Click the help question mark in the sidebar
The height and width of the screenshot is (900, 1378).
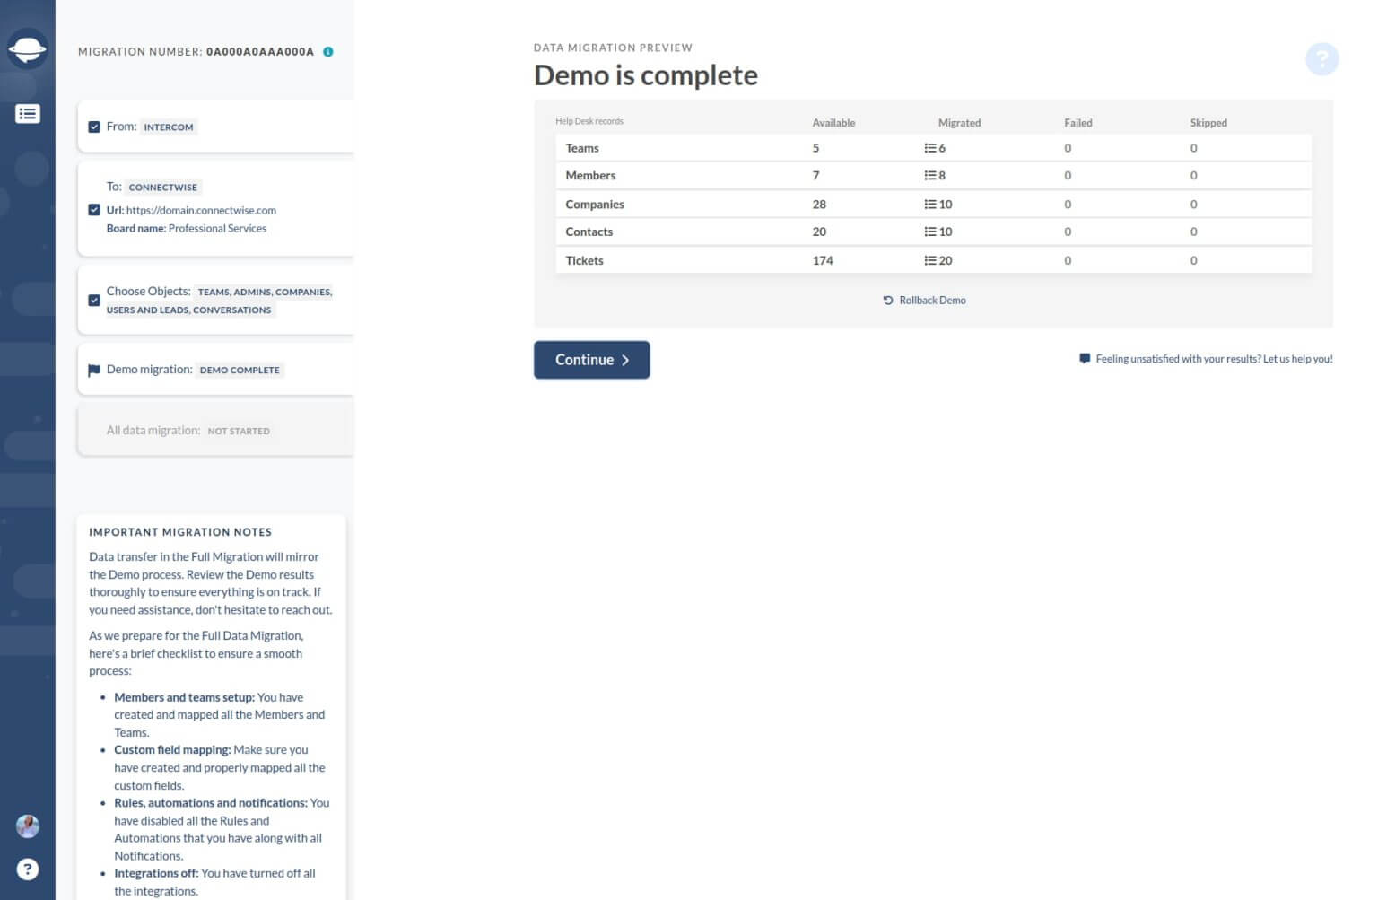click(28, 869)
